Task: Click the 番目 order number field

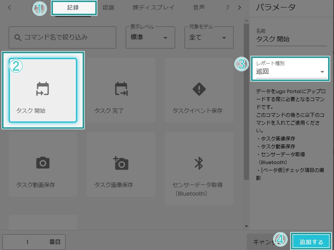Action: coord(34,242)
